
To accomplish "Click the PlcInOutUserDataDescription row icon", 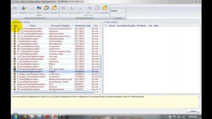I will click(15, 69).
